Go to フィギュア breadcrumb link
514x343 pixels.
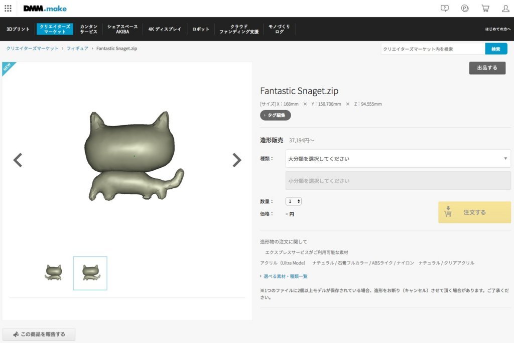pyautogui.click(x=77, y=49)
